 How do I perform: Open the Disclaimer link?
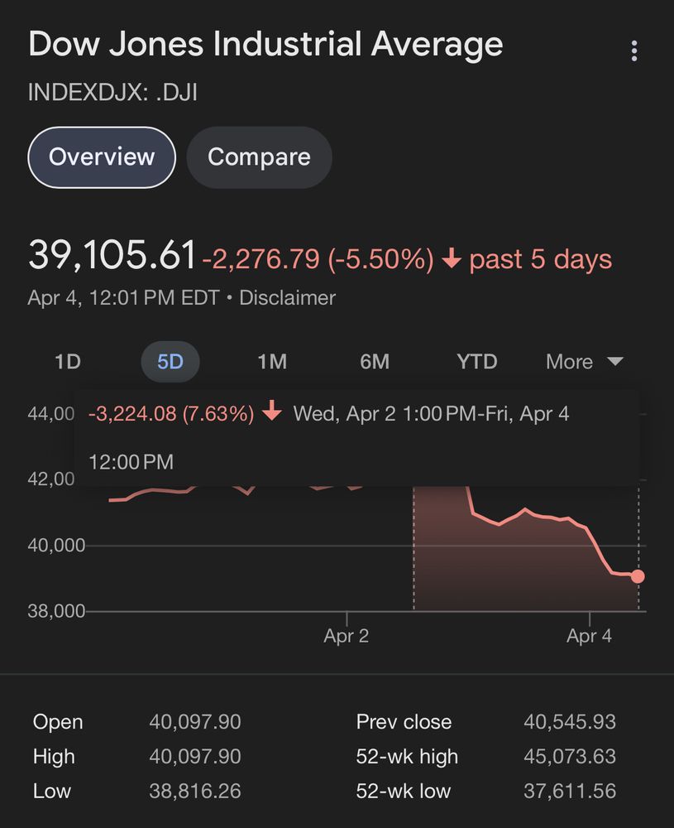point(287,298)
